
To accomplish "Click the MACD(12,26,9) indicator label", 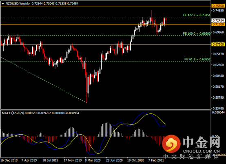I will coord(13,113).
